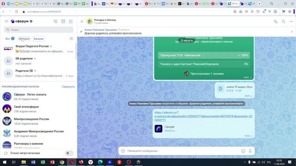Open the sferum.ru document link

coord(203,116)
